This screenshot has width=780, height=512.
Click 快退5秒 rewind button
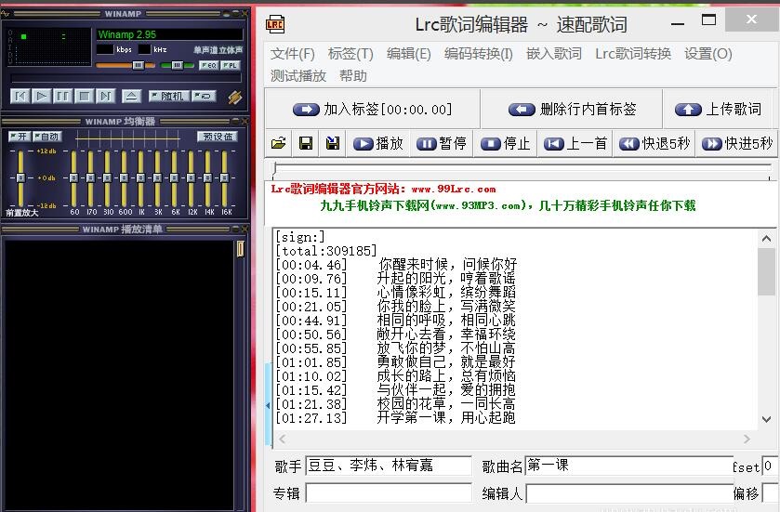coord(654,144)
